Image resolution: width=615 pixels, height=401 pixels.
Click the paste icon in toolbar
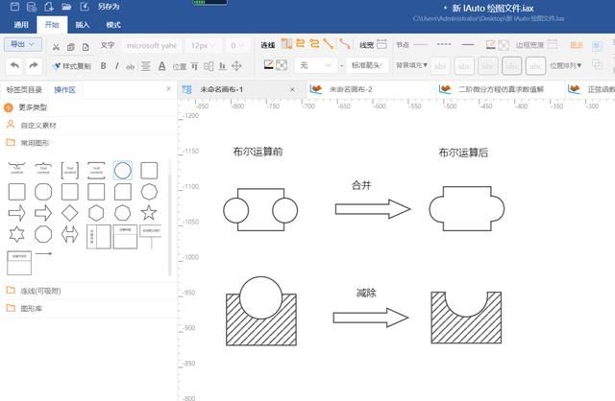tap(86, 47)
